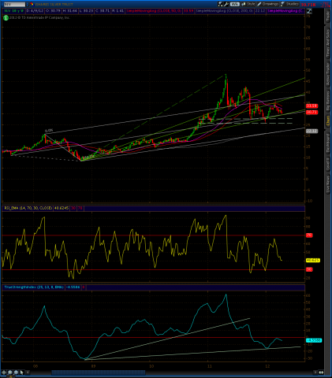The height and width of the screenshot is (378, 332).
Task: Click the pan crosshair icon at bottom left
Action: [x=4, y=372]
